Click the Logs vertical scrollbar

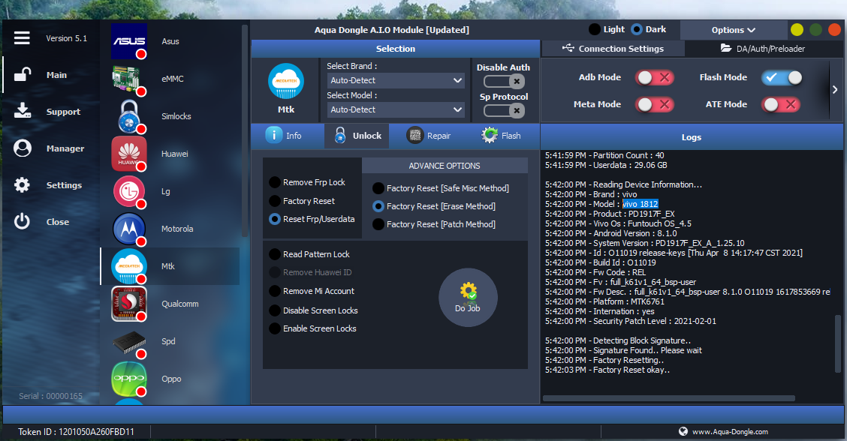coord(838,343)
